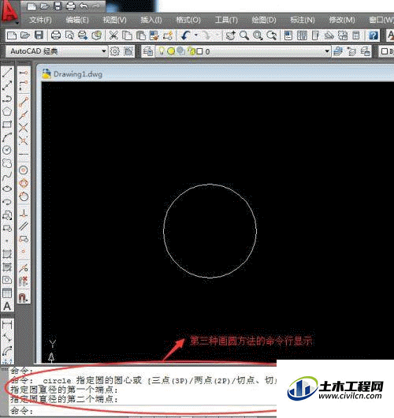Click Match Properties in standard toolbar
This screenshot has width=394, height=418.
(154, 35)
